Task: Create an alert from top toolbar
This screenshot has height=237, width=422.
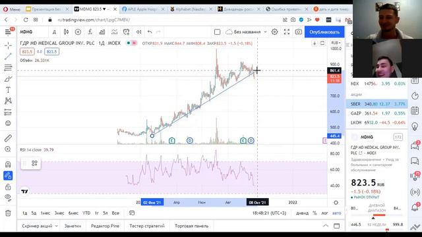Action: [x=126, y=32]
